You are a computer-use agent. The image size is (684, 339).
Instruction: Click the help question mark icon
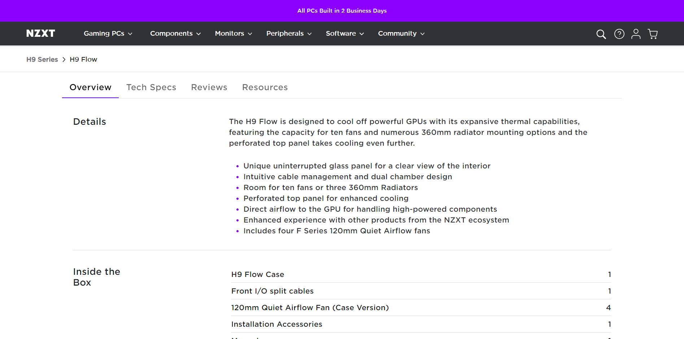tap(619, 34)
